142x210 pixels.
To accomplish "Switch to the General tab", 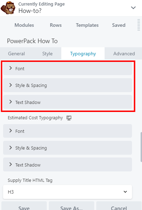I will click(16, 54).
